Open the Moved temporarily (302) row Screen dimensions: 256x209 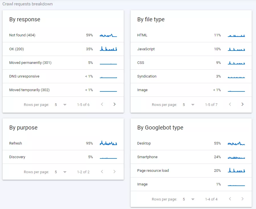pyautogui.click(x=63, y=90)
